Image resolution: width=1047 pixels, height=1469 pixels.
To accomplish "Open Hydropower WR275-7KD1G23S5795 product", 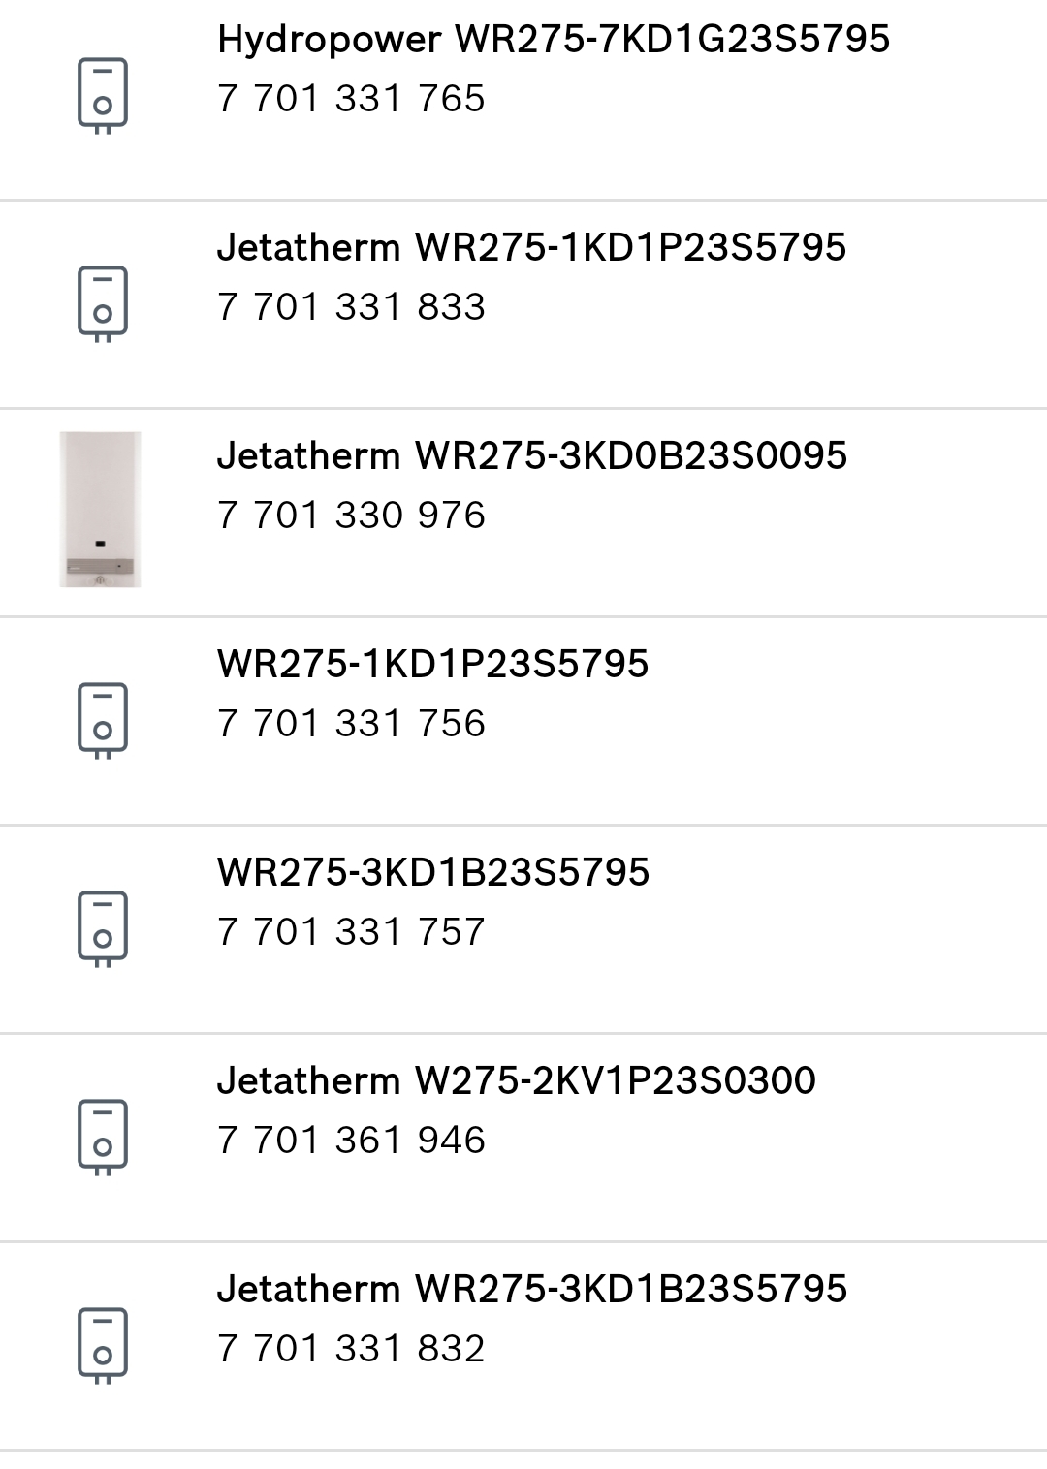I will (x=554, y=40).
